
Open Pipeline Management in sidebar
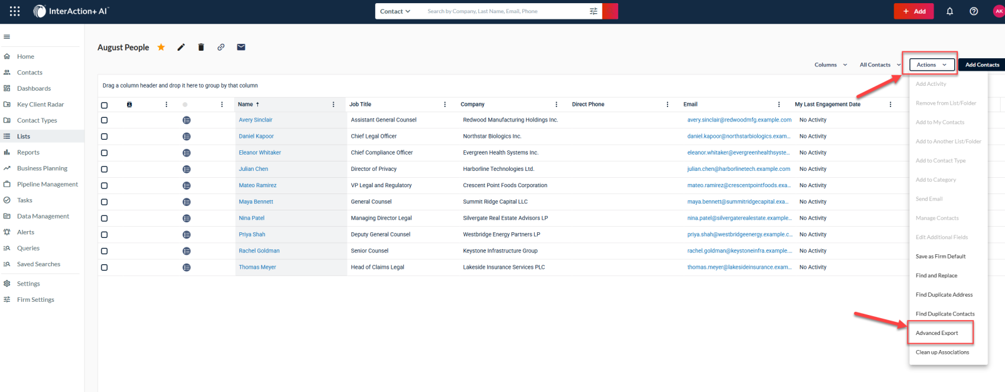point(47,184)
